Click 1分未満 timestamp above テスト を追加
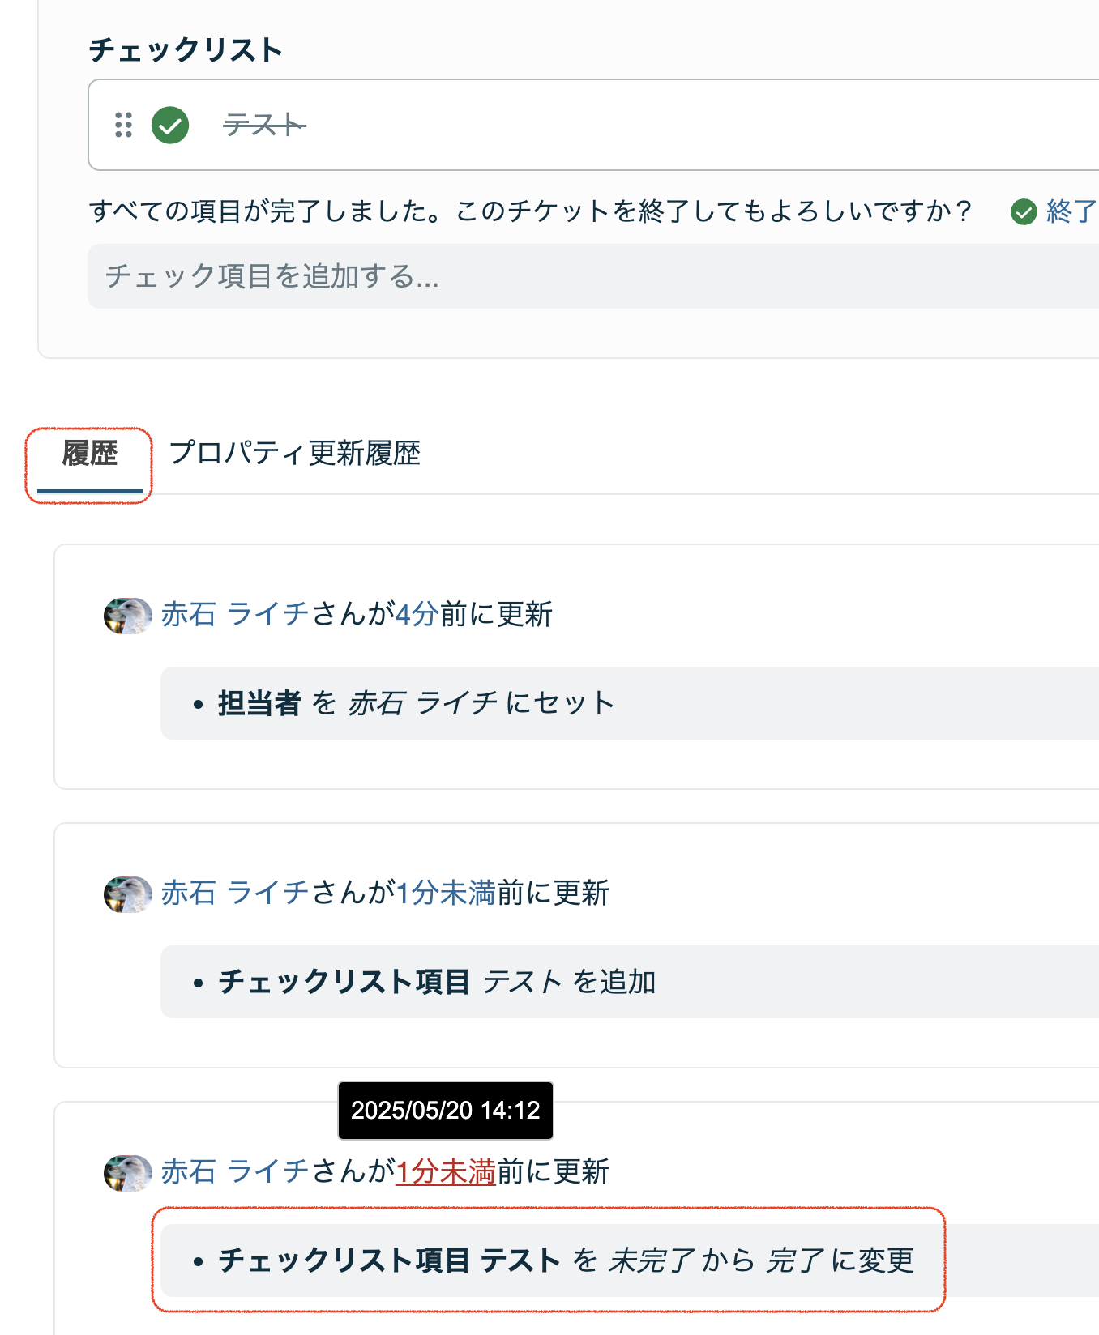This screenshot has width=1099, height=1335. (445, 893)
